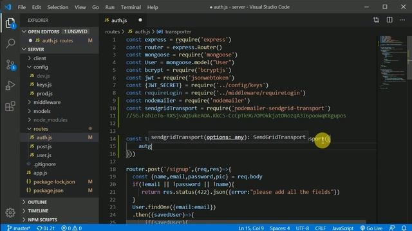Screen dimensions: 412x231
Task: Synchronize changes in status bar
Action: point(46,228)
